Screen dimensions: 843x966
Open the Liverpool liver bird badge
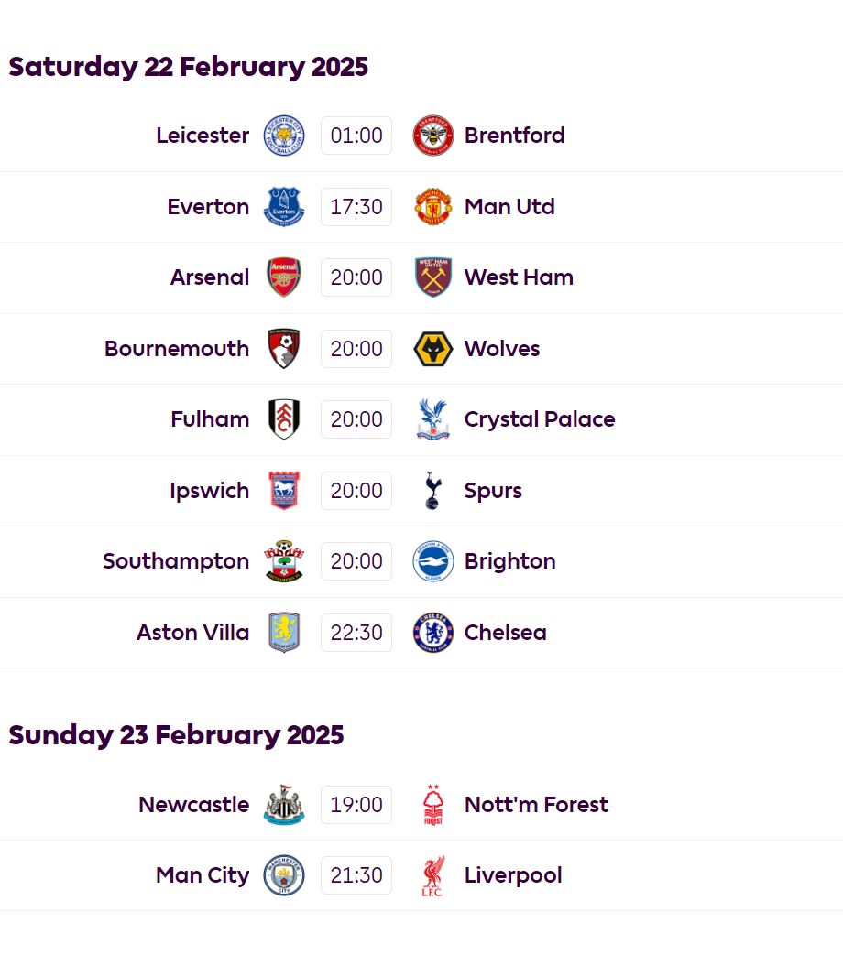click(433, 875)
